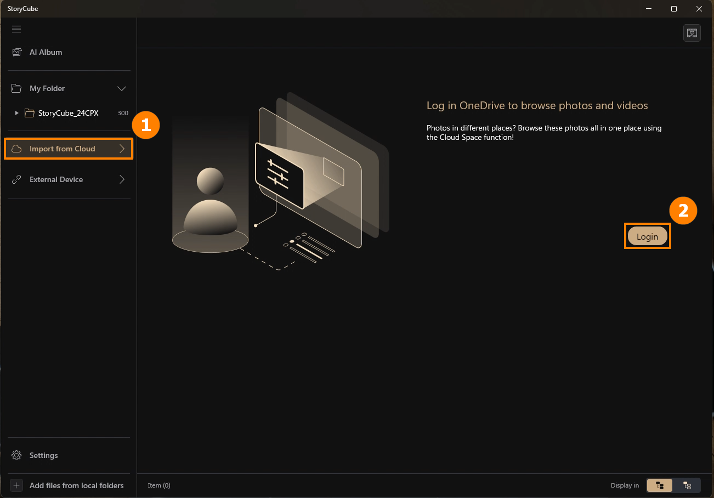Open the AI Album icon
Image resolution: width=714 pixels, height=498 pixels.
pos(17,52)
